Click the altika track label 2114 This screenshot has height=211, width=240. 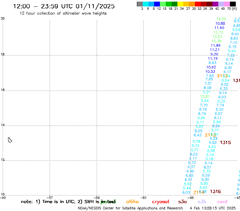[199, 192]
